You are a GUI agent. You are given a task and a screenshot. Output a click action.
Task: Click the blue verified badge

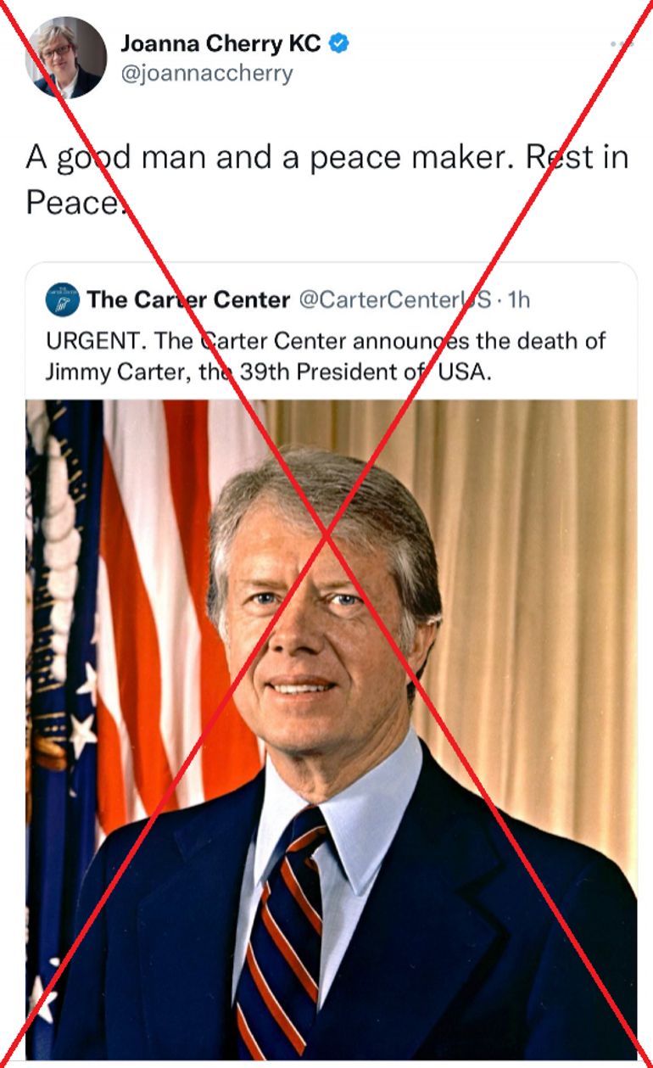pos(339,43)
